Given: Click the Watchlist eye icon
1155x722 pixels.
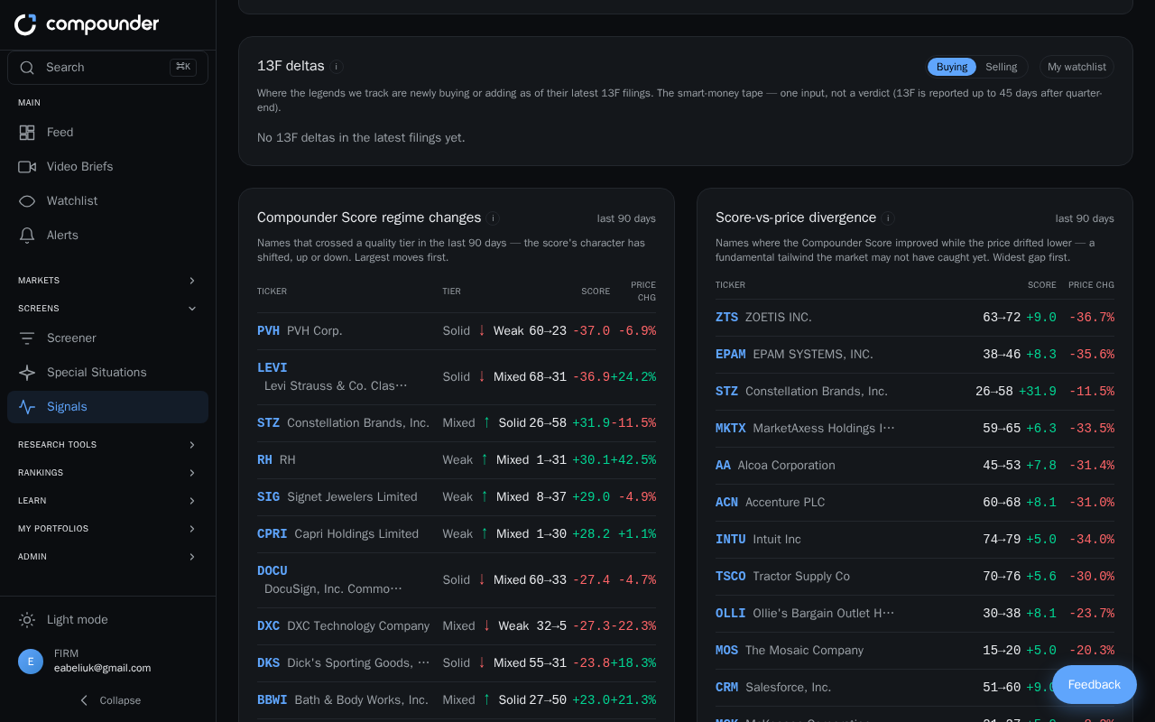Looking at the screenshot, I should [x=27, y=201].
